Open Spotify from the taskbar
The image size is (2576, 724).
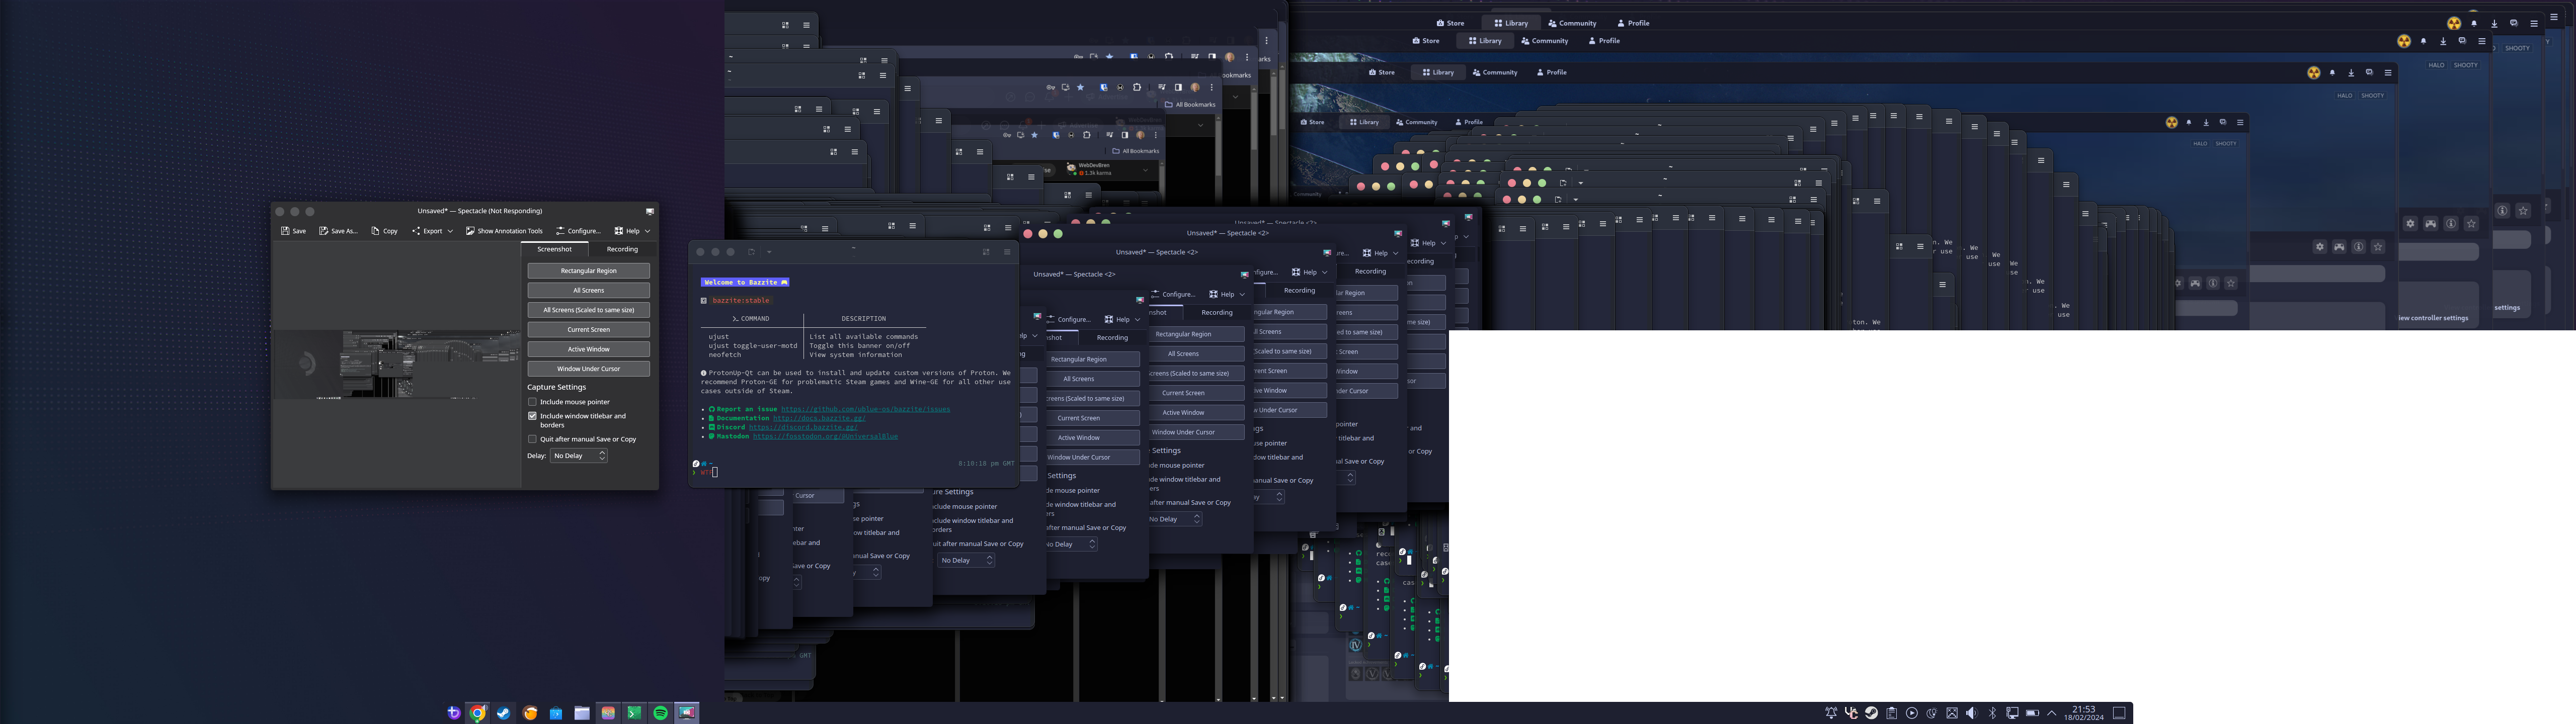click(660, 713)
